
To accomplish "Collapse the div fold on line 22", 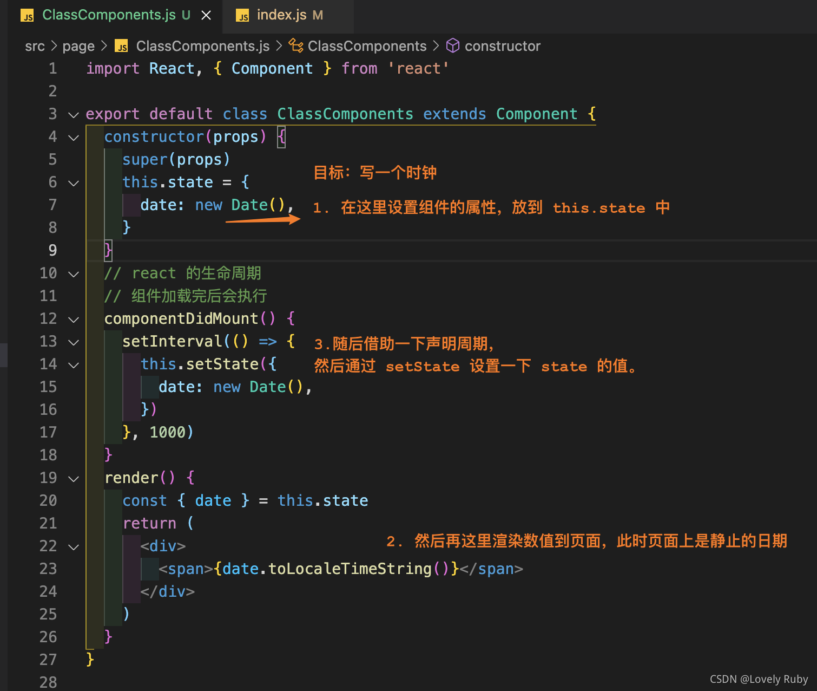I will 74,546.
